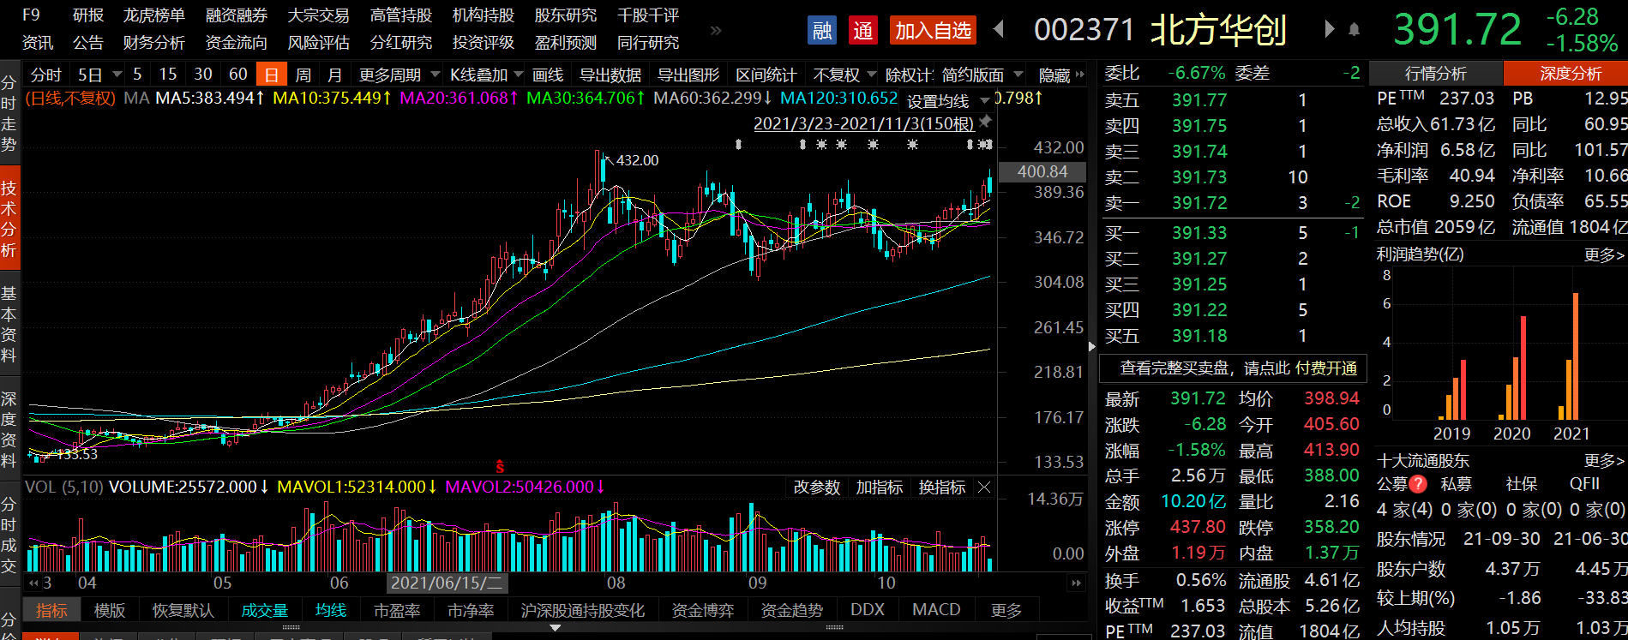Click the 2021 profit trend bar

coord(1576,356)
